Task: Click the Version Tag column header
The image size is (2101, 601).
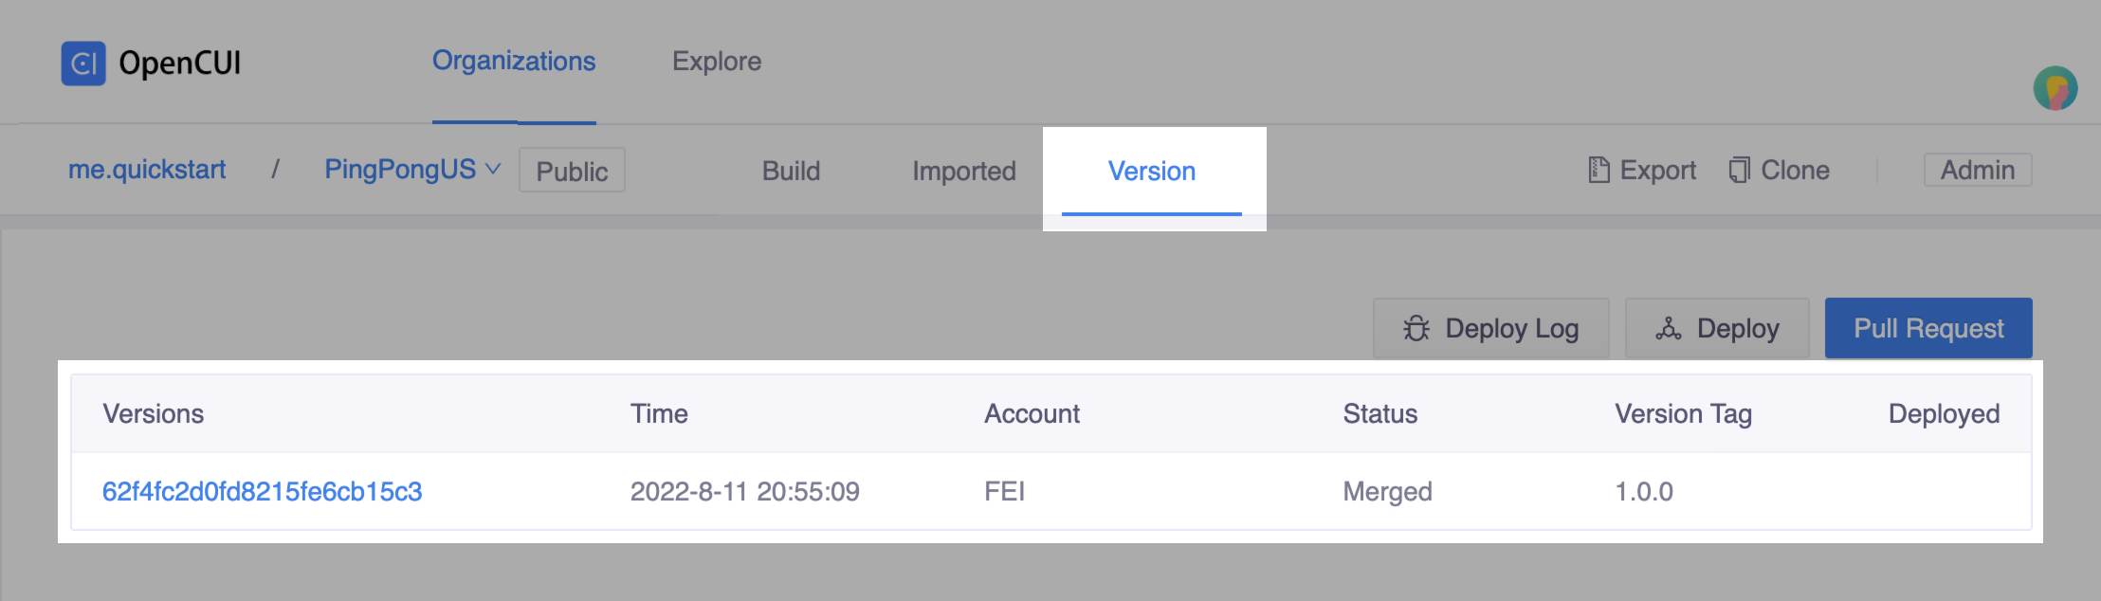Action: tap(1684, 413)
